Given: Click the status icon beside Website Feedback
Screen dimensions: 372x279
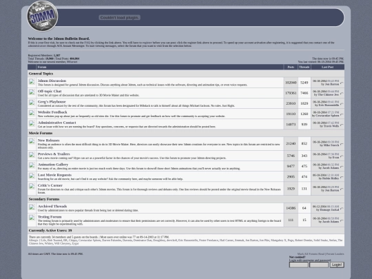Looking at the screenshot, I should coord(32,113).
